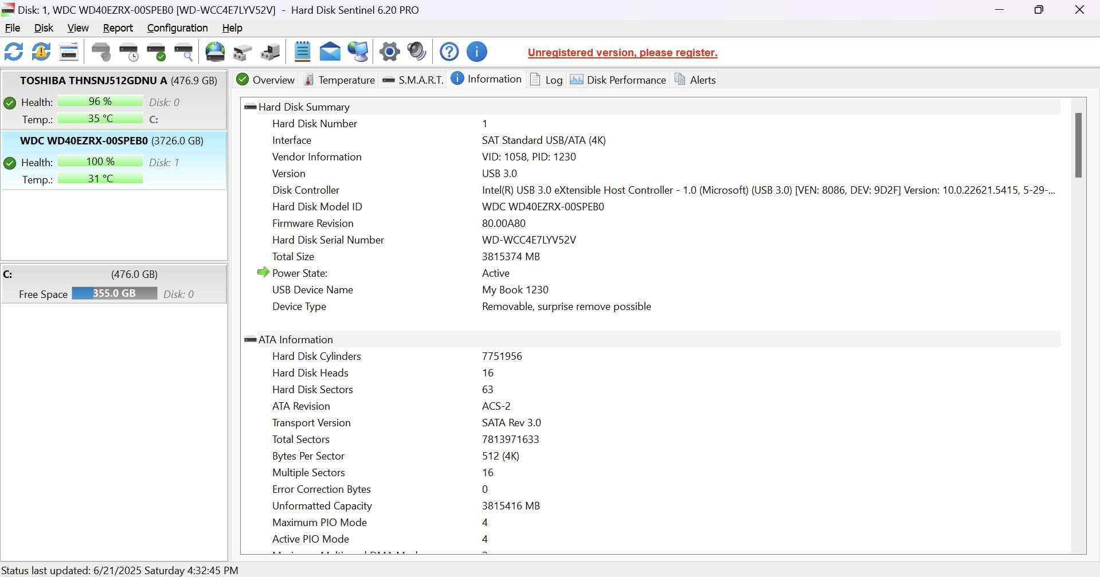The width and height of the screenshot is (1100, 577).
Task: Collapse the ATA Information section
Action: click(250, 340)
